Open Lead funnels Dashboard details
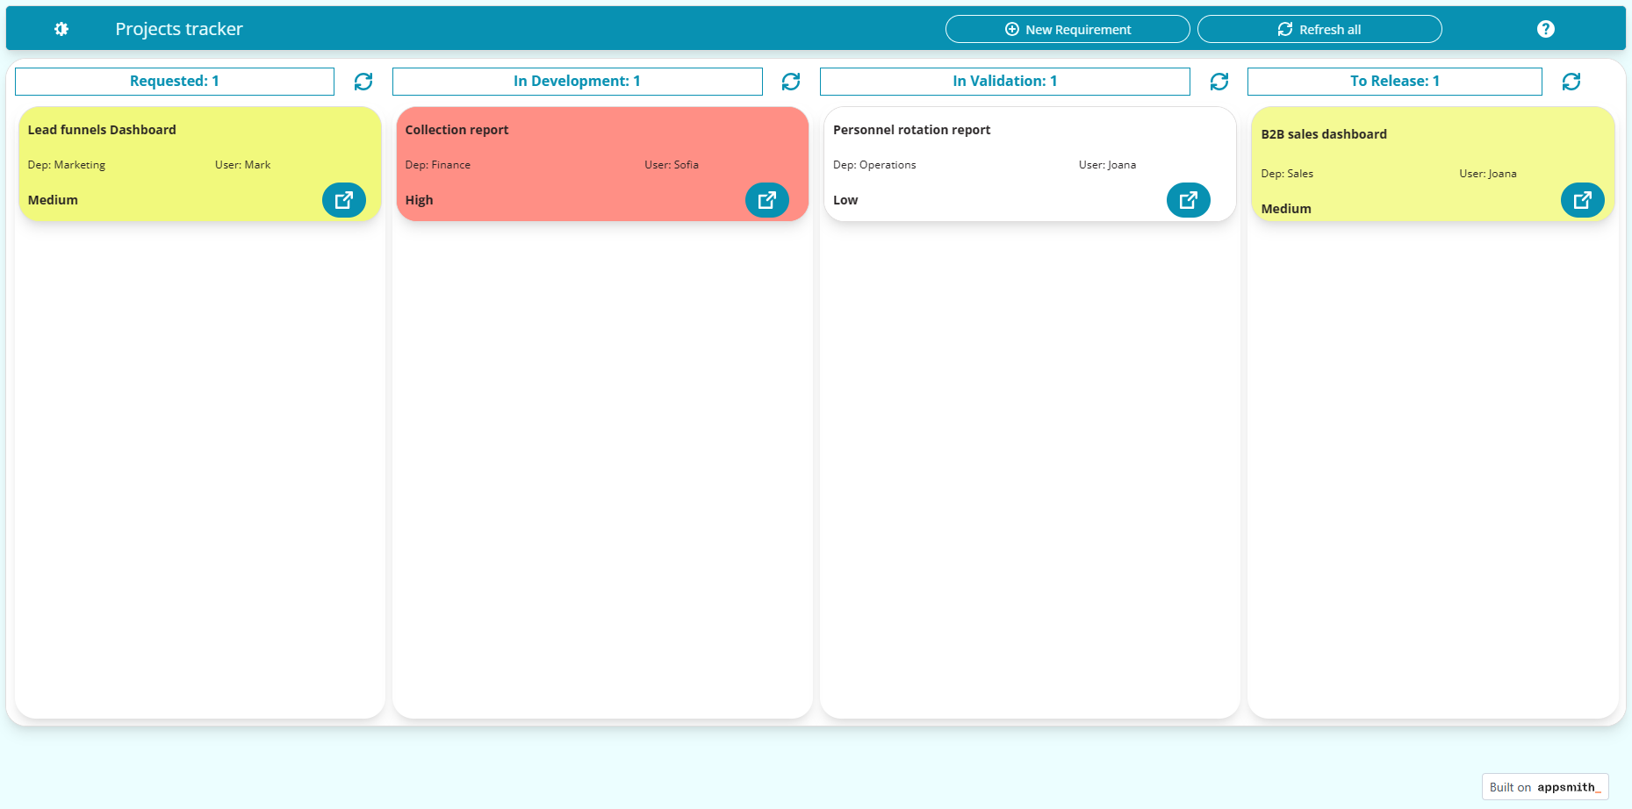Viewport: 1632px width, 809px height. [x=344, y=200]
